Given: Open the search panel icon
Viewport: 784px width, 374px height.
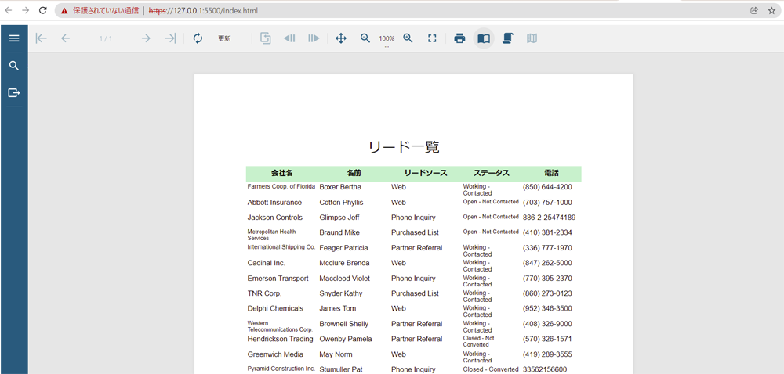Looking at the screenshot, I should [x=14, y=65].
